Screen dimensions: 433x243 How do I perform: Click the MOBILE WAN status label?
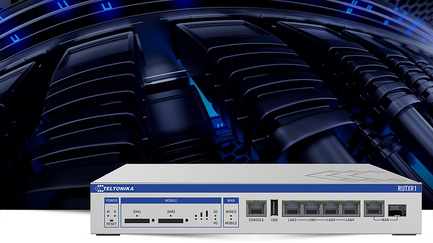click(231, 223)
